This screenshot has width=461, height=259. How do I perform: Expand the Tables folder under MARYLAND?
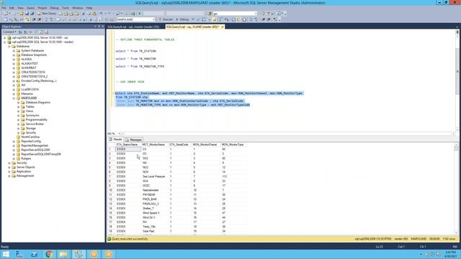18,107
